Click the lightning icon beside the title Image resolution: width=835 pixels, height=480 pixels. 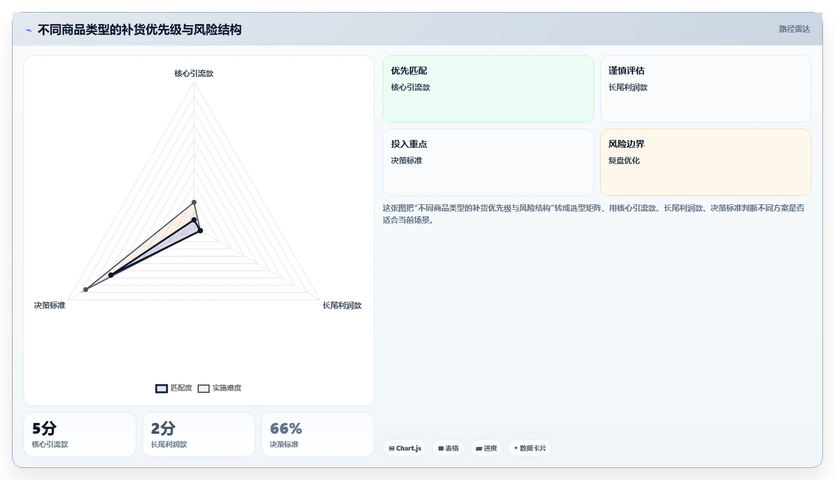(28, 30)
